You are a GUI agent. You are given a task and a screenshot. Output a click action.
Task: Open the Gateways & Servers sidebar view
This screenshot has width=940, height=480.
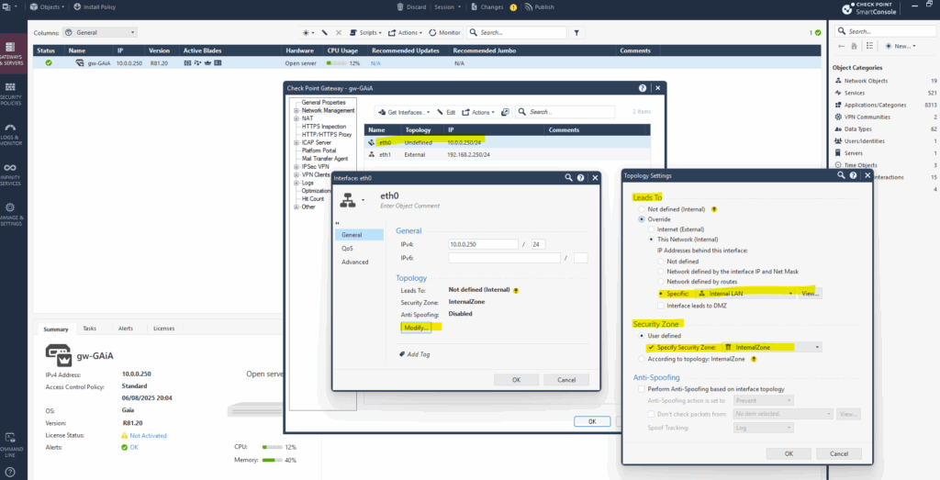(x=11, y=52)
